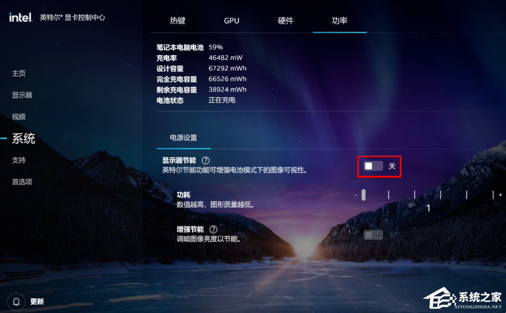This screenshot has height=313, width=506.
Task: Select the 功率 tab
Action: (x=340, y=21)
